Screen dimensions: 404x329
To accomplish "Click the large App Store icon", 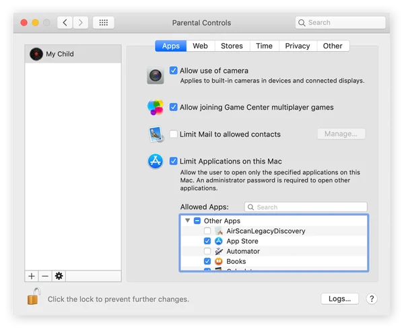I will coord(156,161).
